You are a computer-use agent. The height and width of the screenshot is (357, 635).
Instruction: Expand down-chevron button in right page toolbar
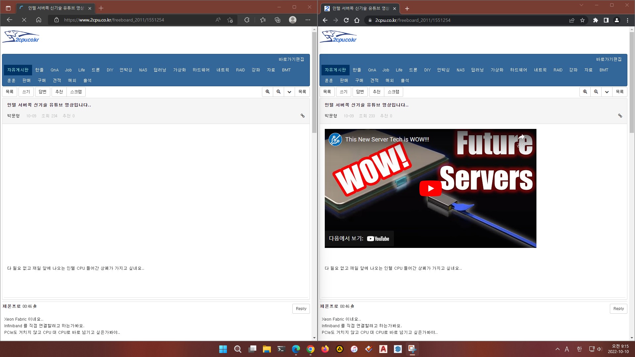click(x=607, y=92)
